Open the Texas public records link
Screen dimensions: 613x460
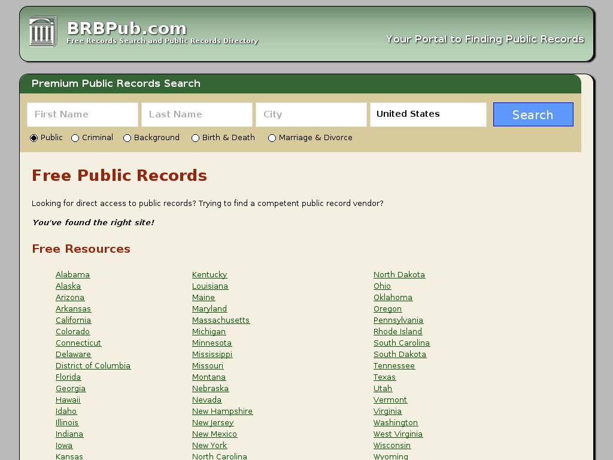384,377
